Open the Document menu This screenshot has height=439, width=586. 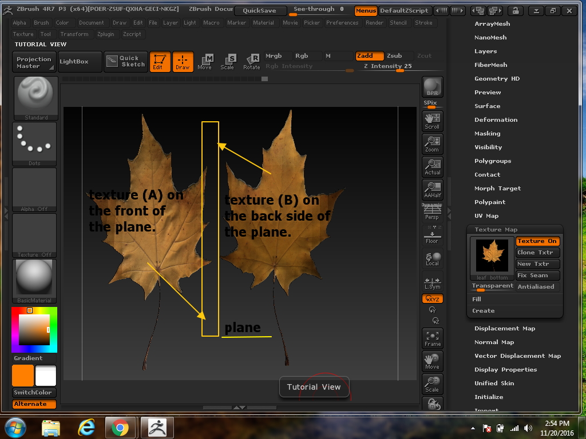coord(91,23)
